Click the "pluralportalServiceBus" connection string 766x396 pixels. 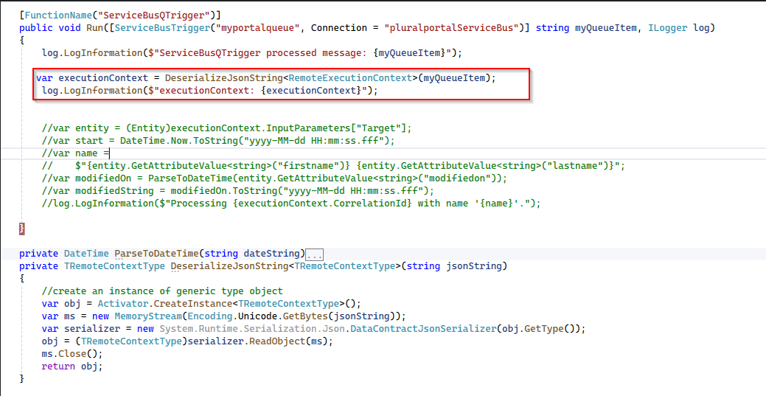click(450, 28)
